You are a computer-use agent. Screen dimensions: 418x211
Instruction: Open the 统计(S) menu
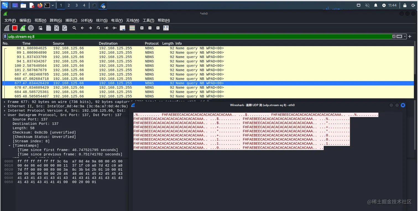pyautogui.click(x=102, y=20)
